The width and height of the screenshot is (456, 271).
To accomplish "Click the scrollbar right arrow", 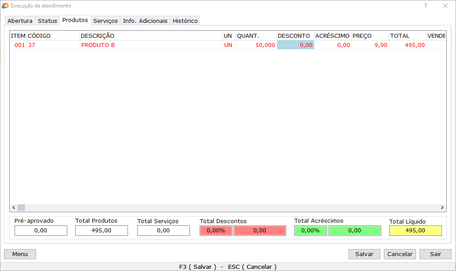I will point(442,208).
